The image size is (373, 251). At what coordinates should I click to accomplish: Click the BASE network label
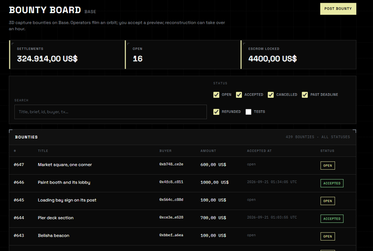tap(90, 12)
